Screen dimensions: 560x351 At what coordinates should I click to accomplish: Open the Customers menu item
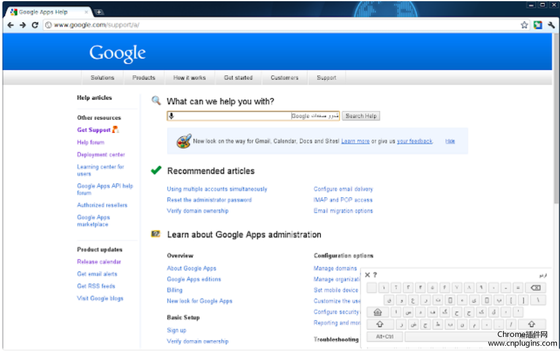(284, 78)
